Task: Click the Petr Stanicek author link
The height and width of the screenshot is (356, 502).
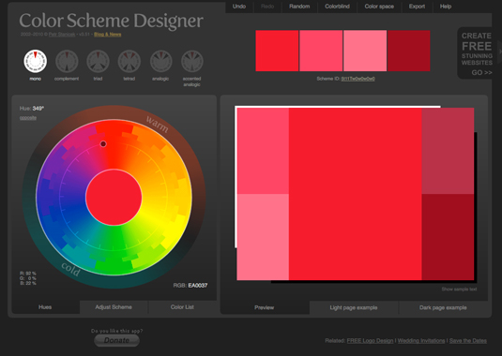Action: click(62, 34)
